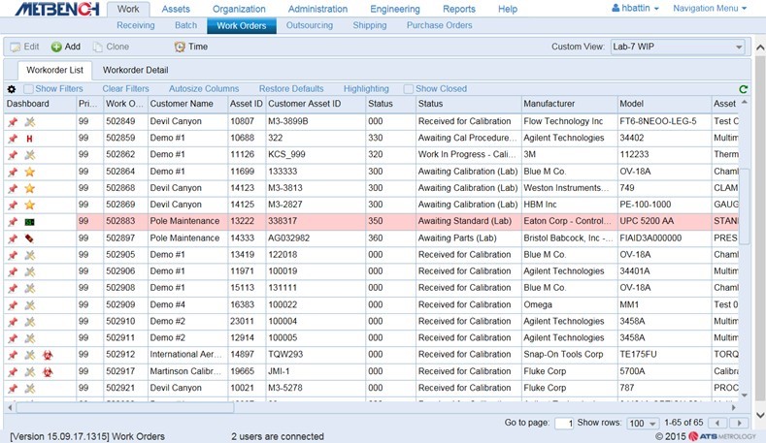The height and width of the screenshot is (443, 766).
Task: Switch to the Workorder Detail tab
Action: click(x=135, y=70)
